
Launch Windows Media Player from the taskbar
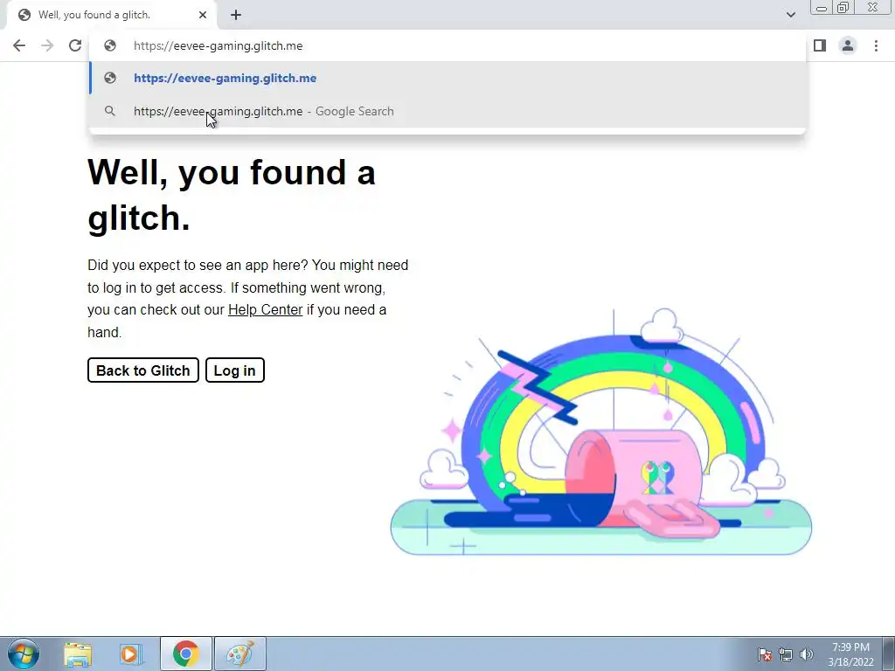[x=131, y=654]
